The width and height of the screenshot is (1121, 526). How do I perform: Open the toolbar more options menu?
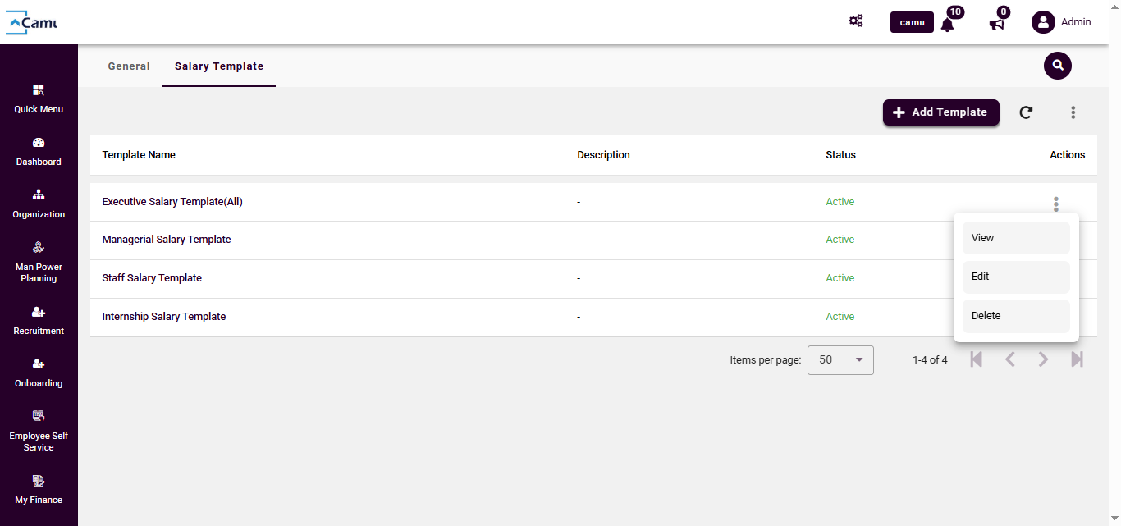click(x=1073, y=112)
